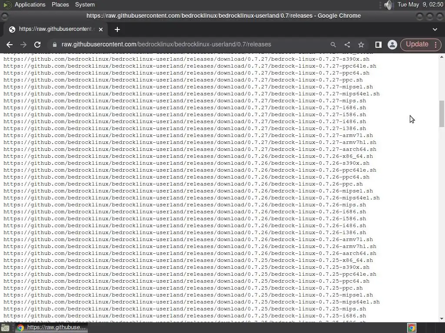Reload the releases page

point(37,45)
